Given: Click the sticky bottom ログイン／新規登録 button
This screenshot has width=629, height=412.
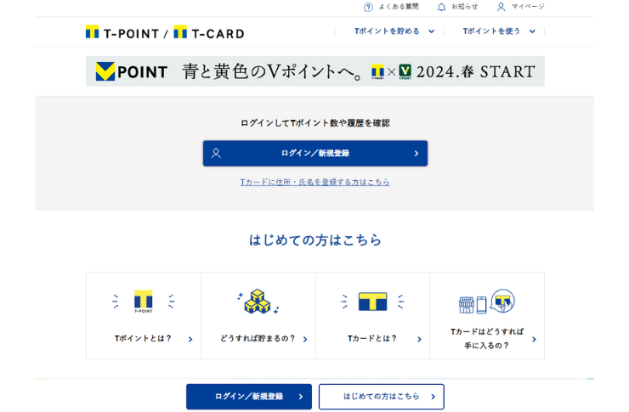Looking at the screenshot, I should coord(248,396).
